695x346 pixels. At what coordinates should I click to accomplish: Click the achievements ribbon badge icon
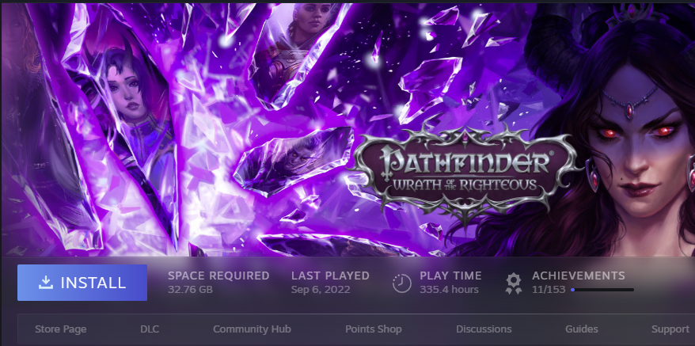tap(514, 283)
